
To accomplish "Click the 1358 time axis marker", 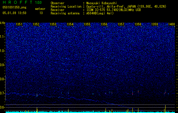I will click(x=138, y=24).
